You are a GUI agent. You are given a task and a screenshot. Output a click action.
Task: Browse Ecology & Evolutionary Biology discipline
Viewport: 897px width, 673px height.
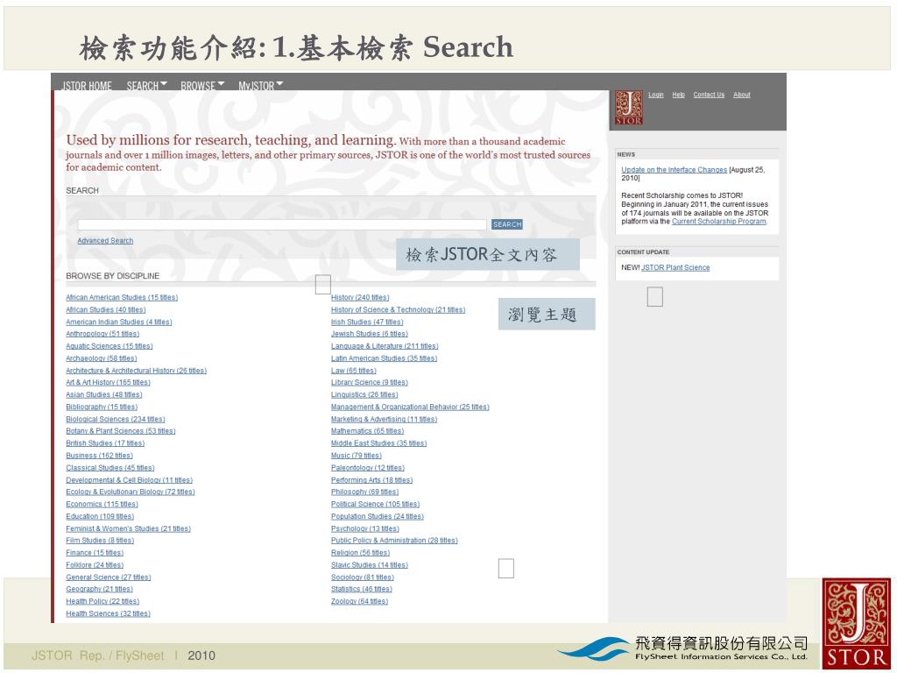point(131,492)
